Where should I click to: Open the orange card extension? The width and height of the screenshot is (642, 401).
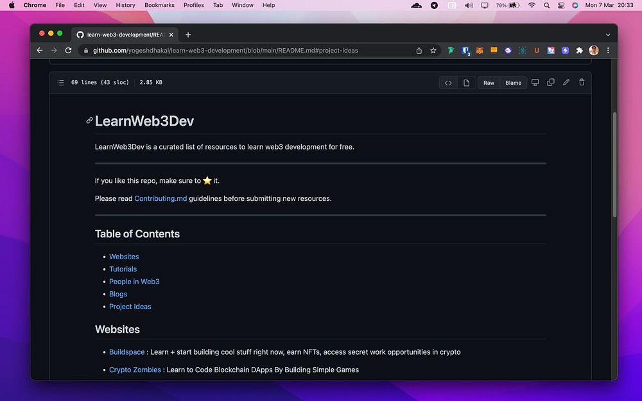[x=494, y=50]
